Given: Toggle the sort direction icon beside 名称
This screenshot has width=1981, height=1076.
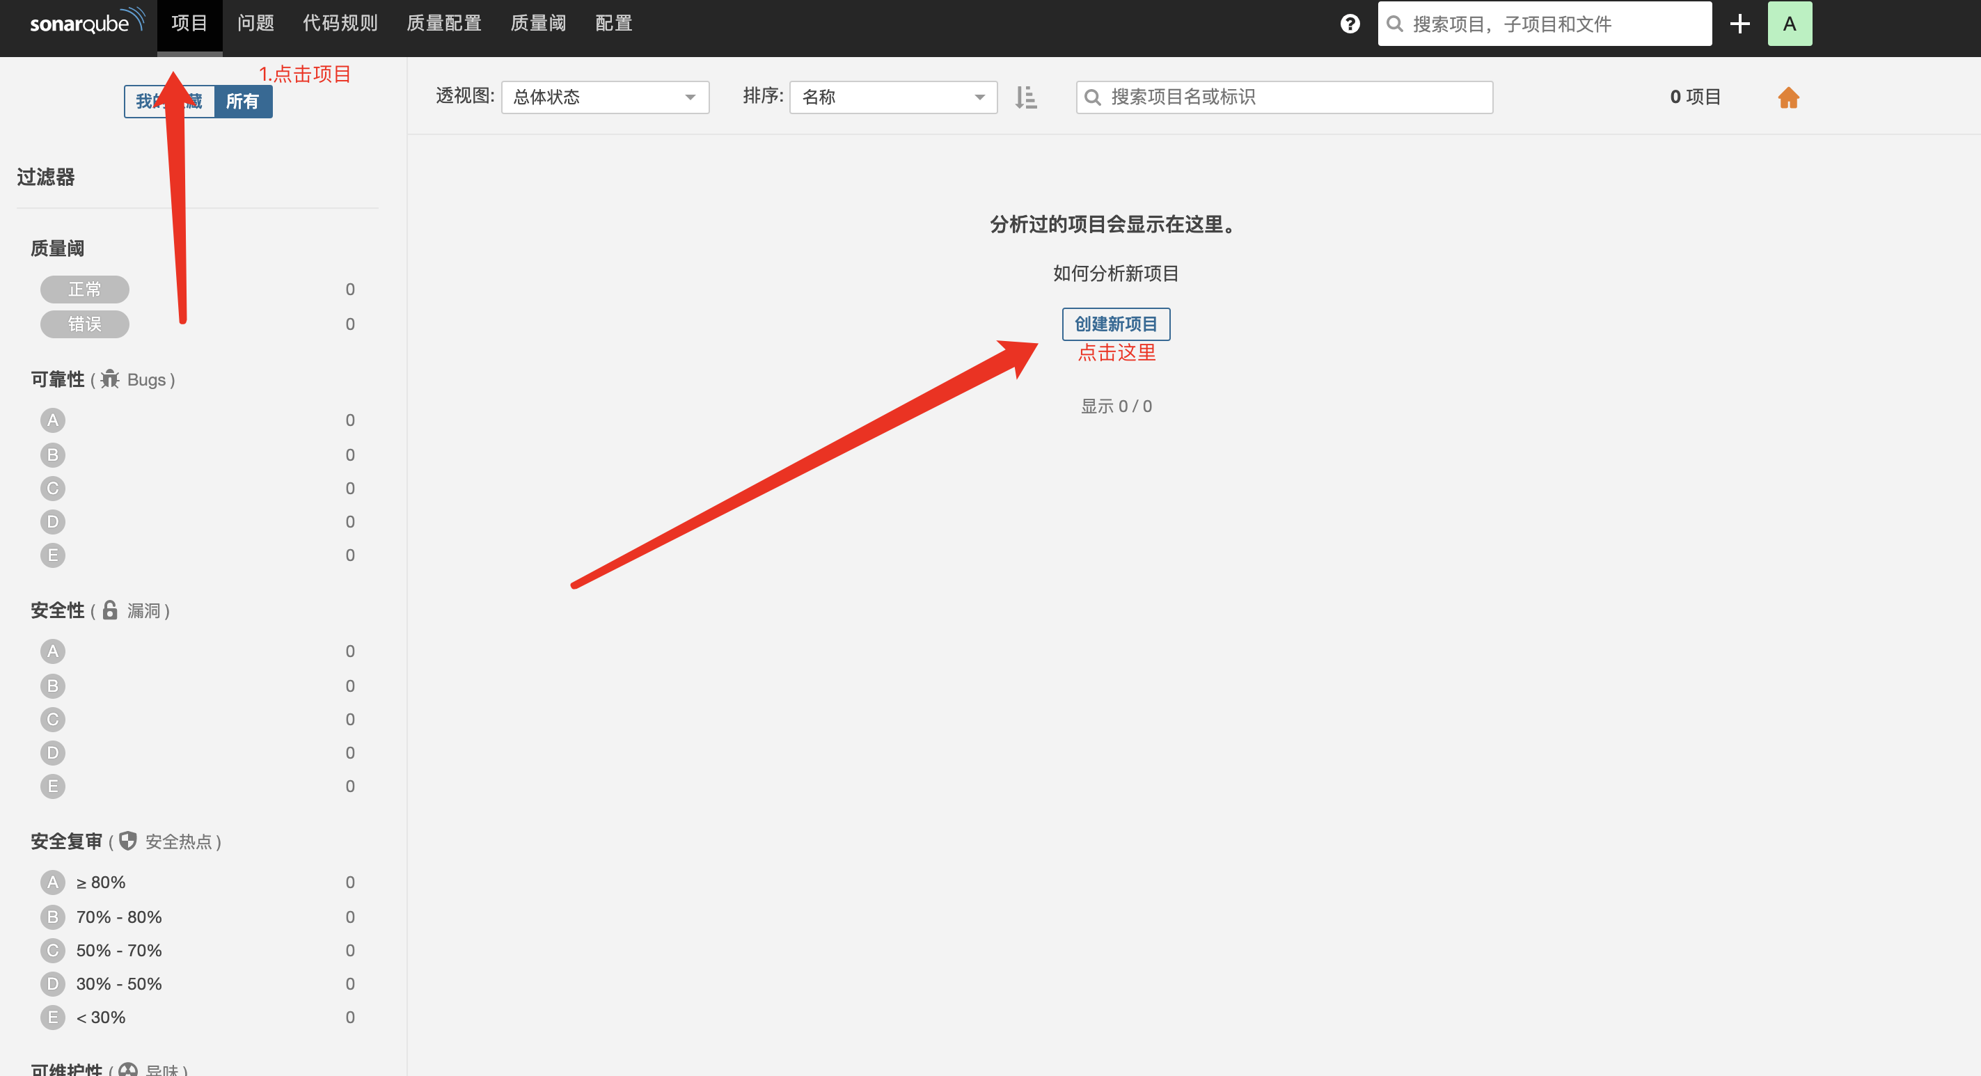Looking at the screenshot, I should (1026, 97).
